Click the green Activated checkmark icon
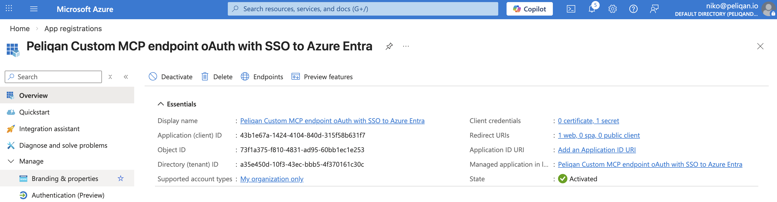Image resolution: width=777 pixels, height=202 pixels. click(562, 179)
